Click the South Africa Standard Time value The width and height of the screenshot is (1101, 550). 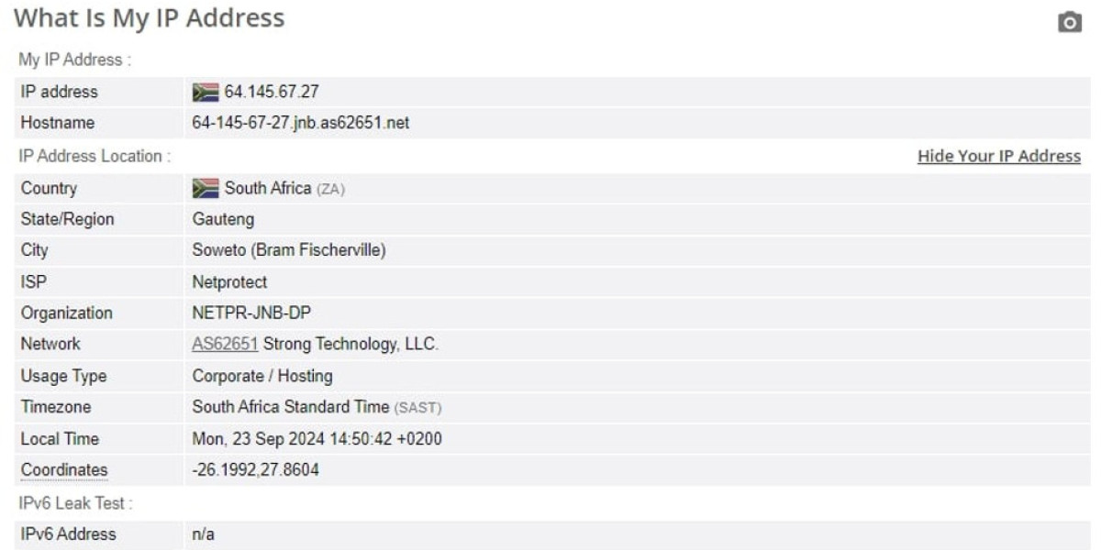290,407
